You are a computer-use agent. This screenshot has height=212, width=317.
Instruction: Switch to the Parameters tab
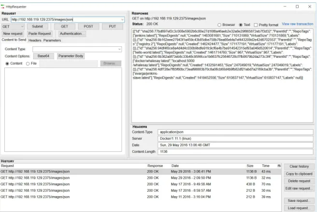click(x=52, y=40)
